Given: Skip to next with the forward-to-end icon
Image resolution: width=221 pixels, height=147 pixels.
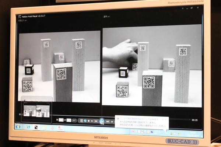Looking at the screenshot, I should pyautogui.click(x=108, y=122).
